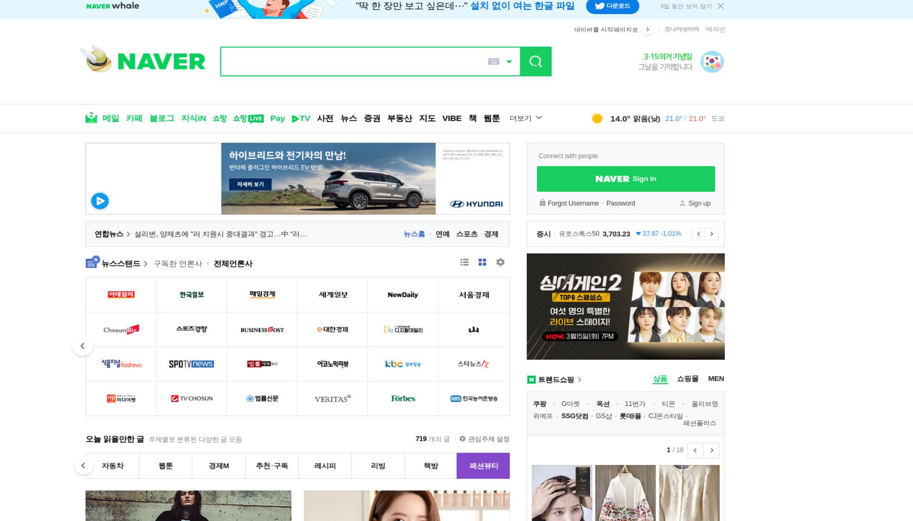Click SSG닷컴 shopping mall link

[x=574, y=416]
